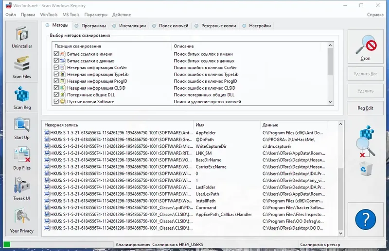Open the Правка menu
Screen dimensions: 389x251
coord(28,15)
